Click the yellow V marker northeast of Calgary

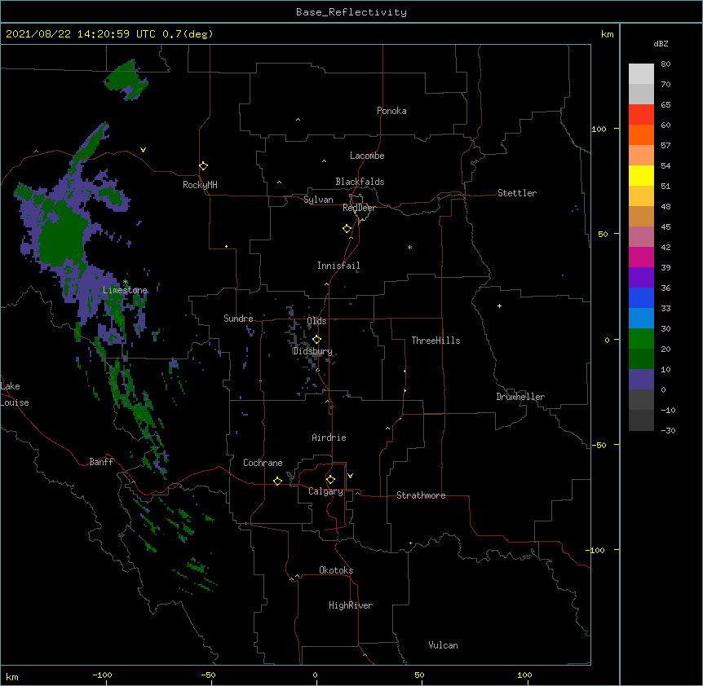pos(350,476)
